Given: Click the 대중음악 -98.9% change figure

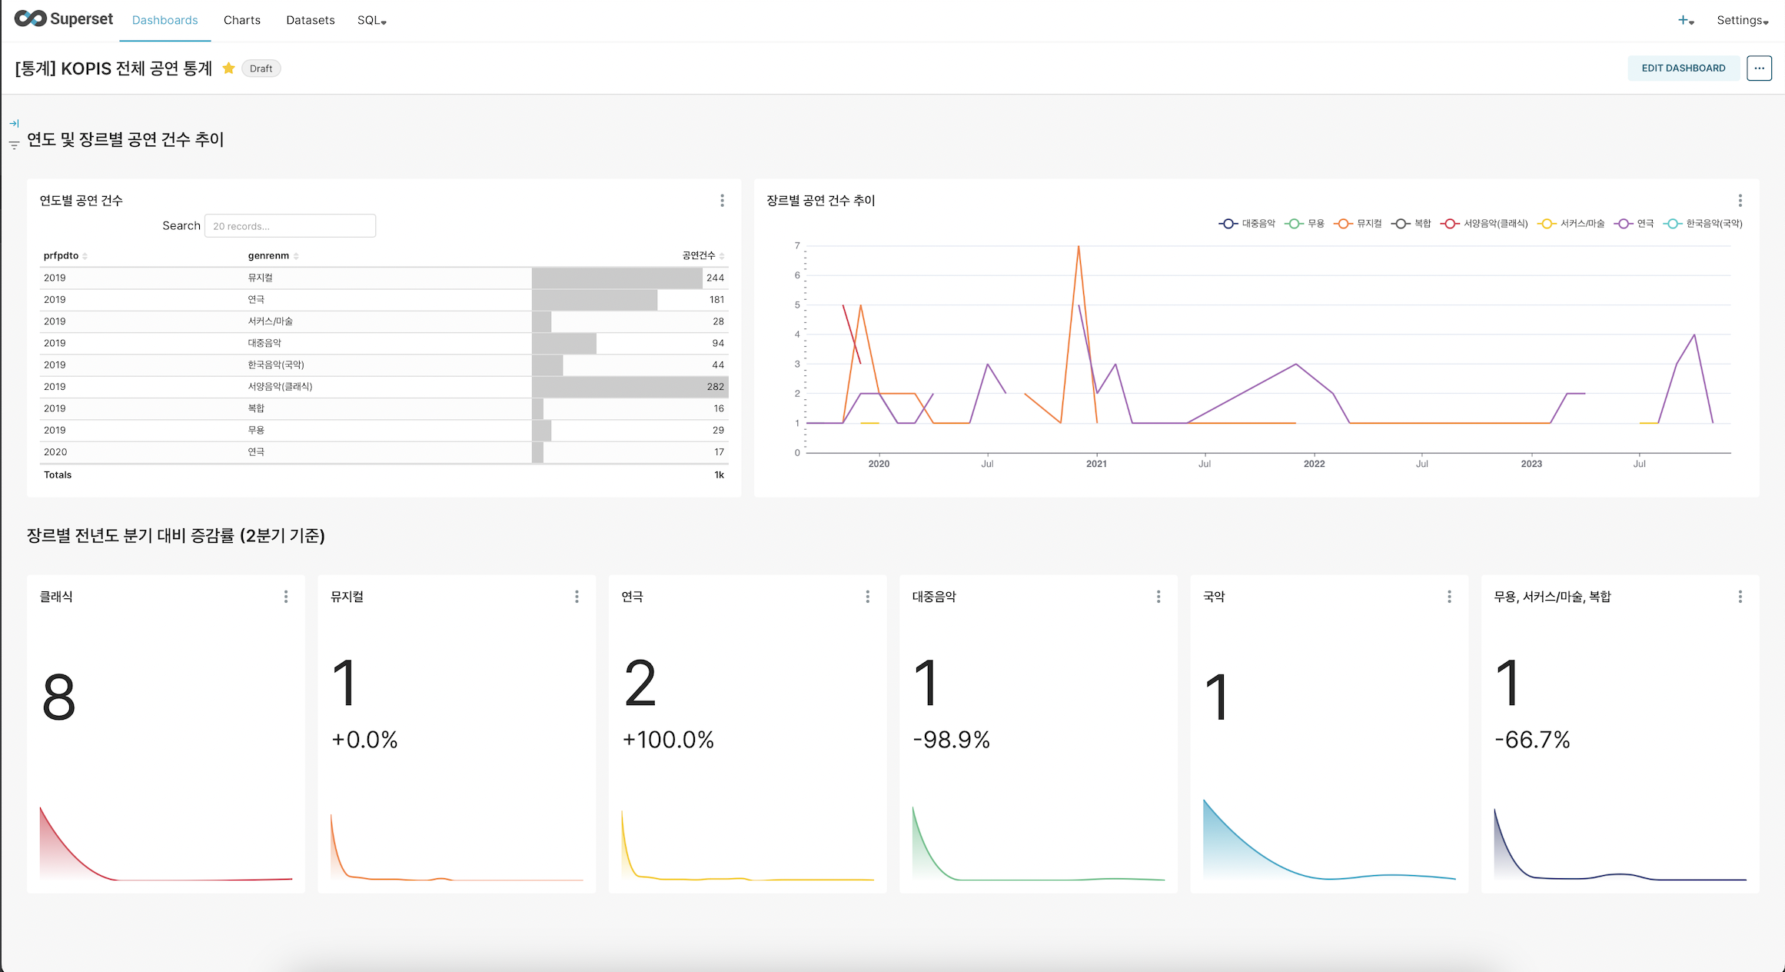Looking at the screenshot, I should point(952,740).
